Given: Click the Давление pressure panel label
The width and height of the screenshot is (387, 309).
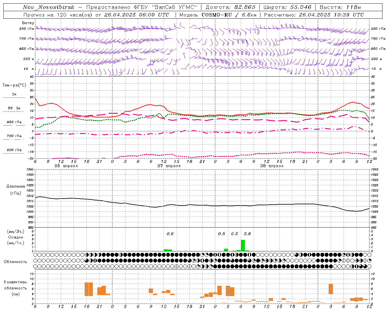Looking at the screenshot, I should point(16,186).
